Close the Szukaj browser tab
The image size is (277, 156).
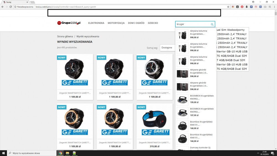pos(27,2)
